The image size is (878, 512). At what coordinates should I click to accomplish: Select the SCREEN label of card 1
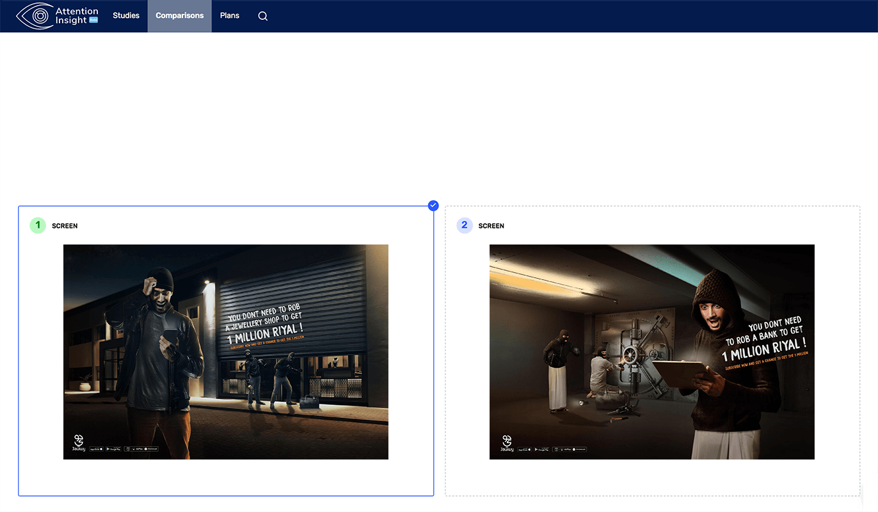(x=65, y=226)
